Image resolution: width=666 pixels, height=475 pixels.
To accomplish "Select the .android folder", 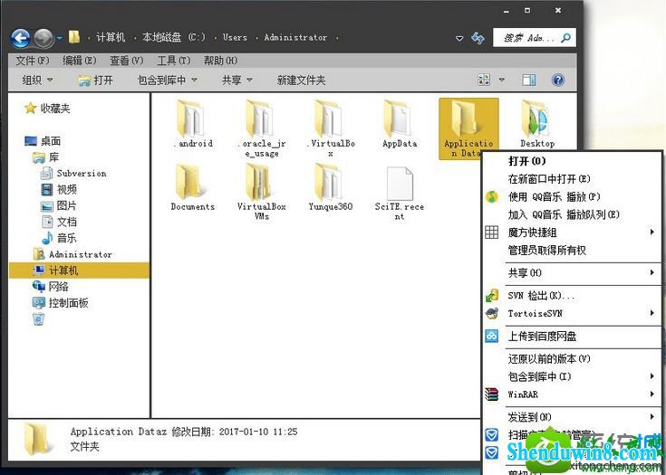I will click(x=193, y=124).
